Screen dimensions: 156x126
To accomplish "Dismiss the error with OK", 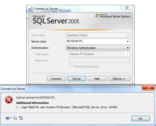I will point(141,119).
